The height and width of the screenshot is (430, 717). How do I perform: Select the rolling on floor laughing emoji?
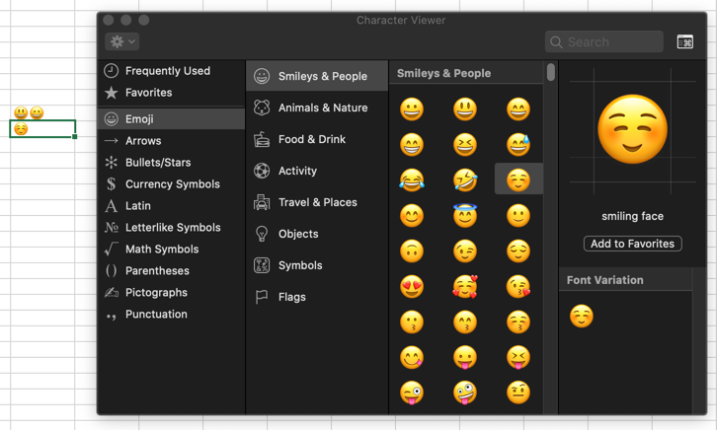tap(465, 179)
